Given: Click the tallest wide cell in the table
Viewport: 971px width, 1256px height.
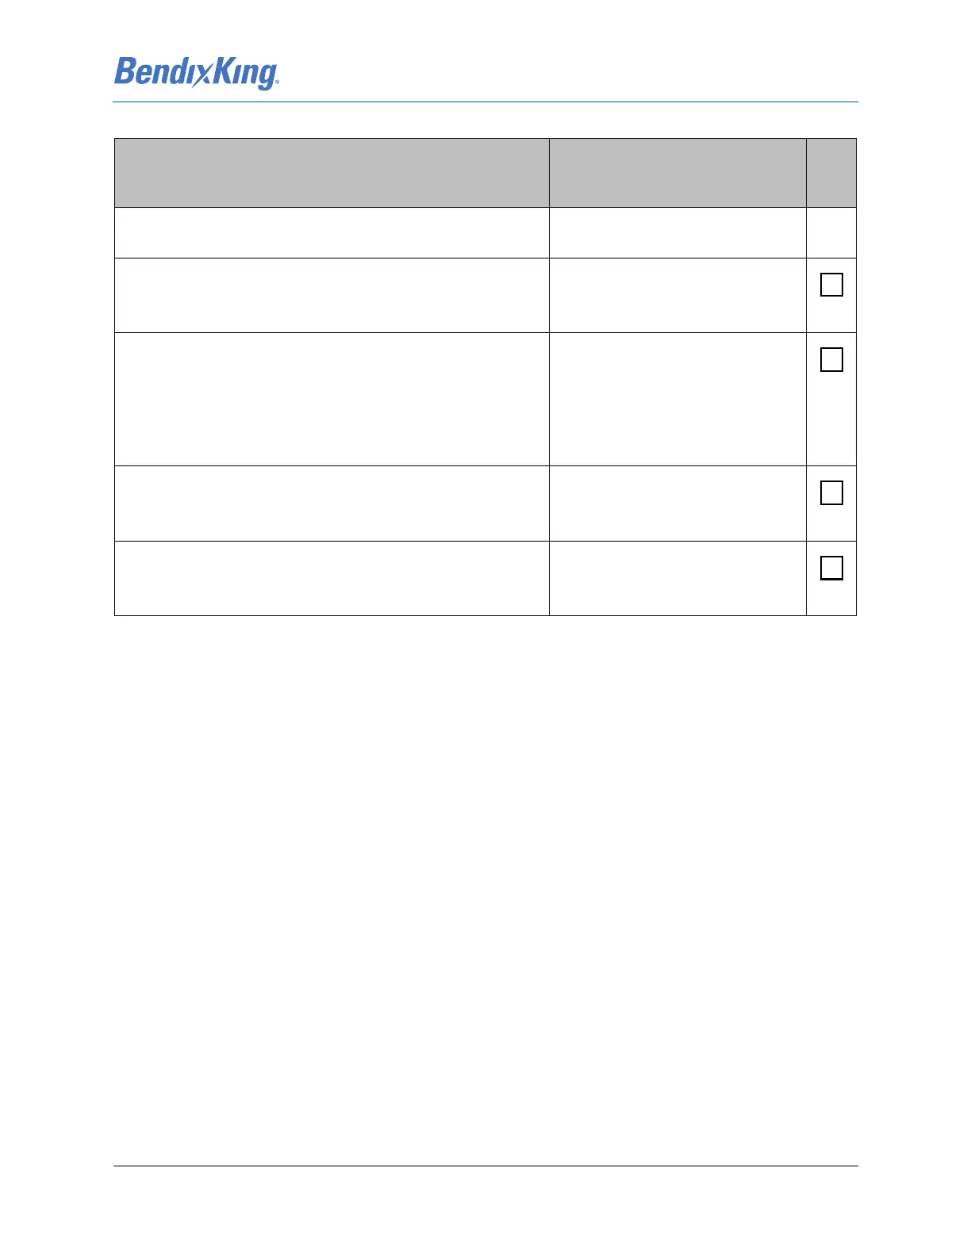Looking at the screenshot, I should coord(332,399).
